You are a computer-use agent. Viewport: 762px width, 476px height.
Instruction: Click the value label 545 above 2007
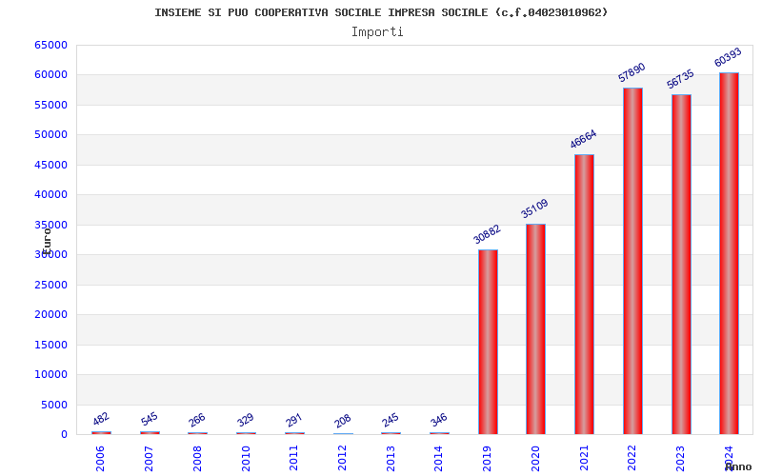tap(150, 419)
